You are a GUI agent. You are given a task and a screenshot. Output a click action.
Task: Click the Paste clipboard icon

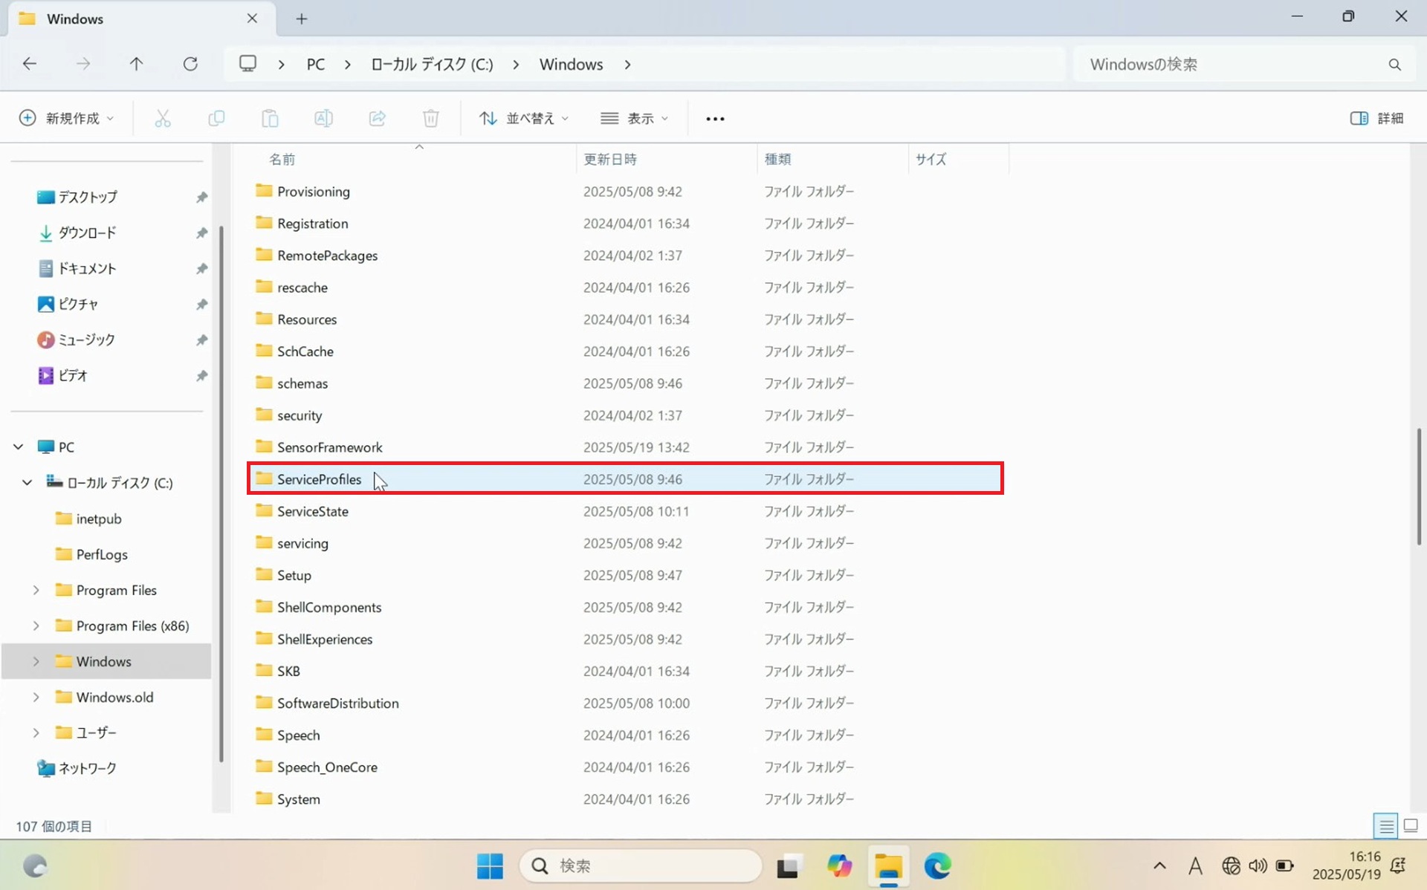click(270, 118)
